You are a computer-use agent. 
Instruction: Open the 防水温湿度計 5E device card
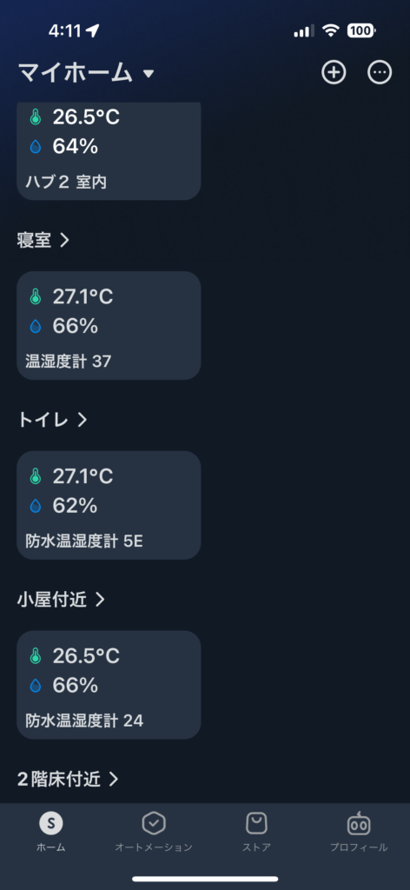tap(109, 505)
